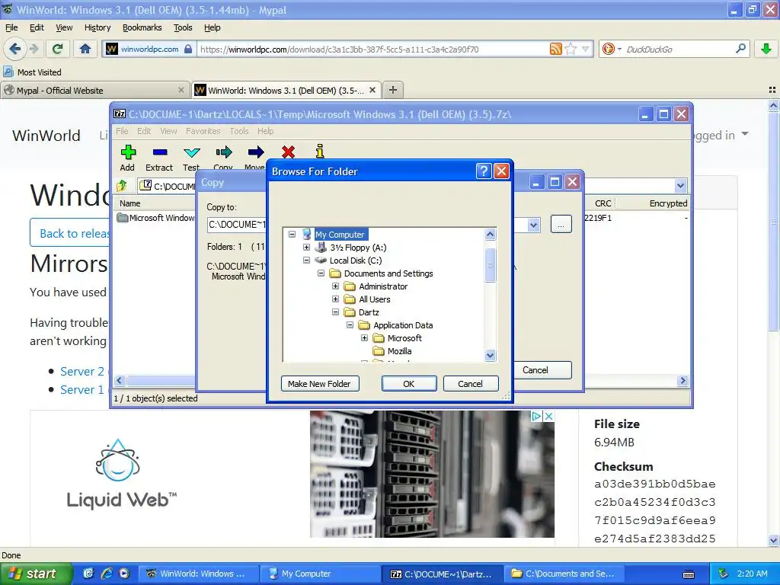Image resolution: width=780 pixels, height=585 pixels.
Task: Open the Server 1 mirror link
Action: click(82, 389)
